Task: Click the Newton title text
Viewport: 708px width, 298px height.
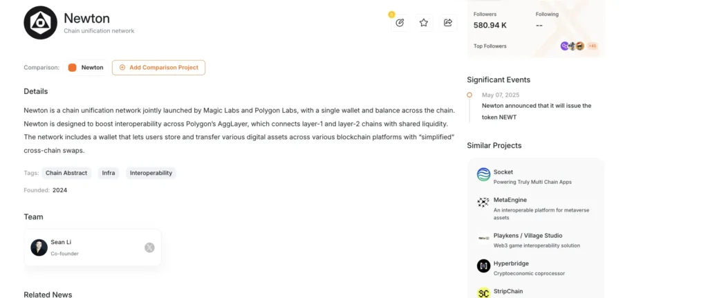Action: click(x=86, y=19)
